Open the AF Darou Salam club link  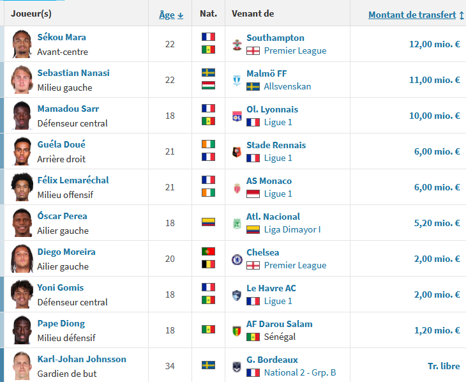point(280,324)
